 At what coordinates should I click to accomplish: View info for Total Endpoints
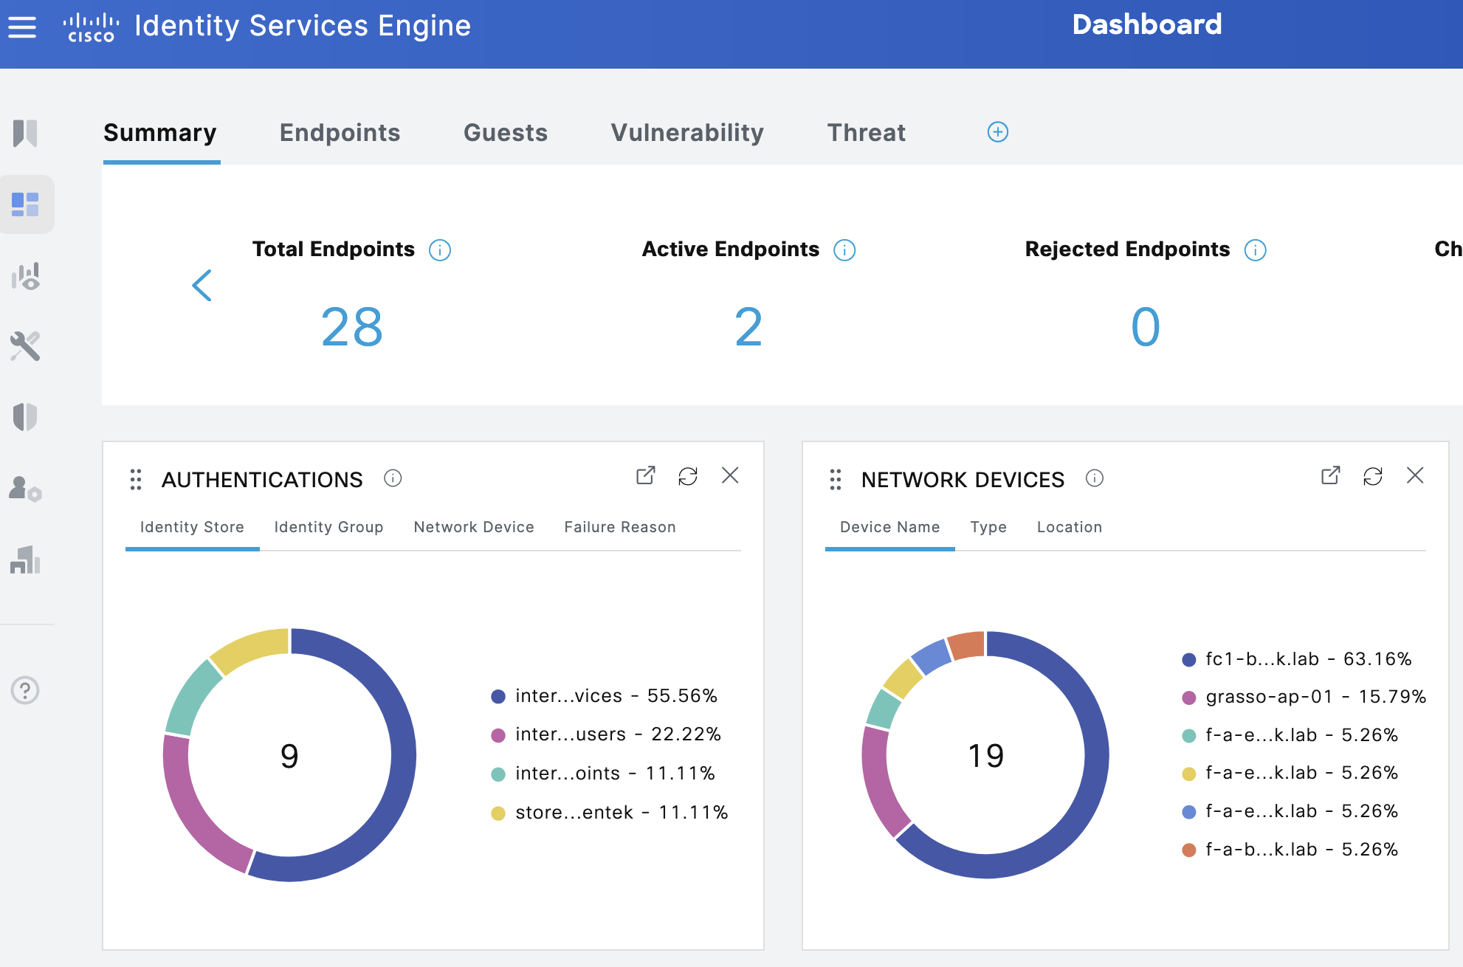(441, 250)
